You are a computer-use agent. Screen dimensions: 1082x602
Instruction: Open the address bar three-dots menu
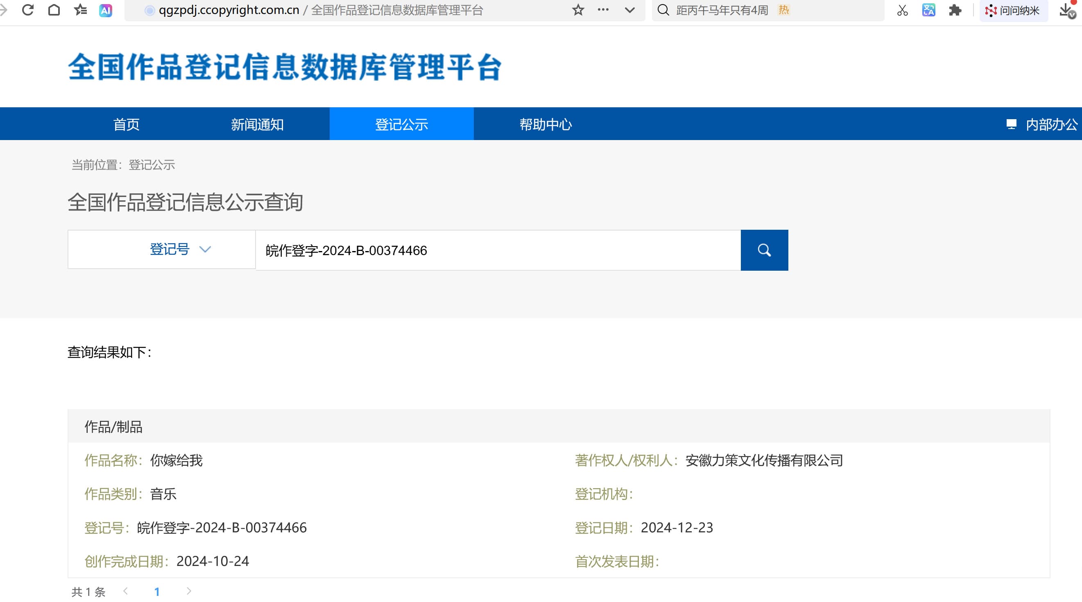pos(603,10)
